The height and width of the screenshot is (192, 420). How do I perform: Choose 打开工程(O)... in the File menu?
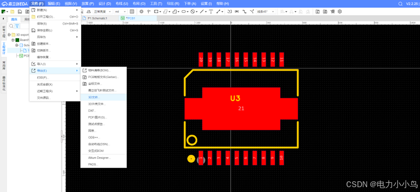(55, 17)
